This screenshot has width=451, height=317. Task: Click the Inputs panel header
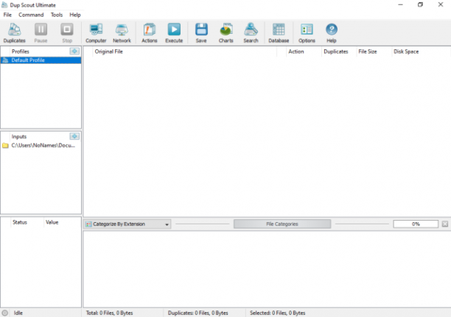(x=19, y=136)
